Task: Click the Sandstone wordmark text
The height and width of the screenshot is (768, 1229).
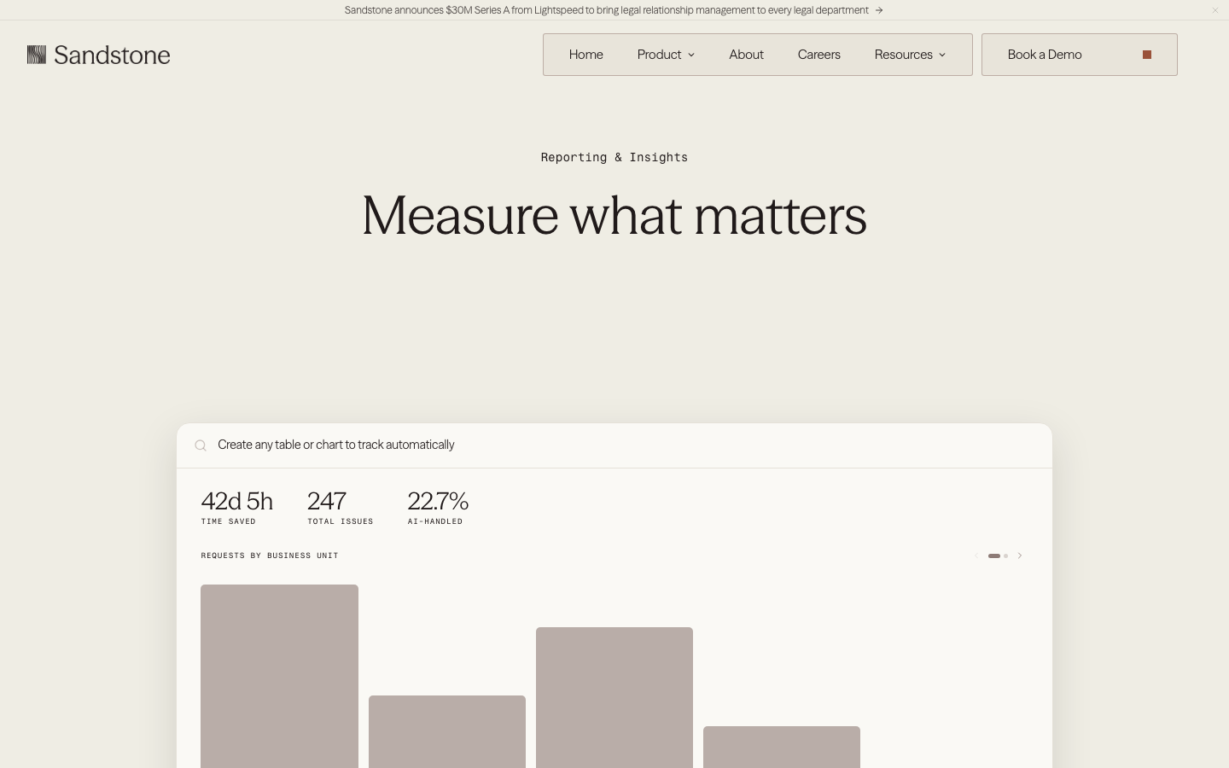Action: [x=112, y=55]
